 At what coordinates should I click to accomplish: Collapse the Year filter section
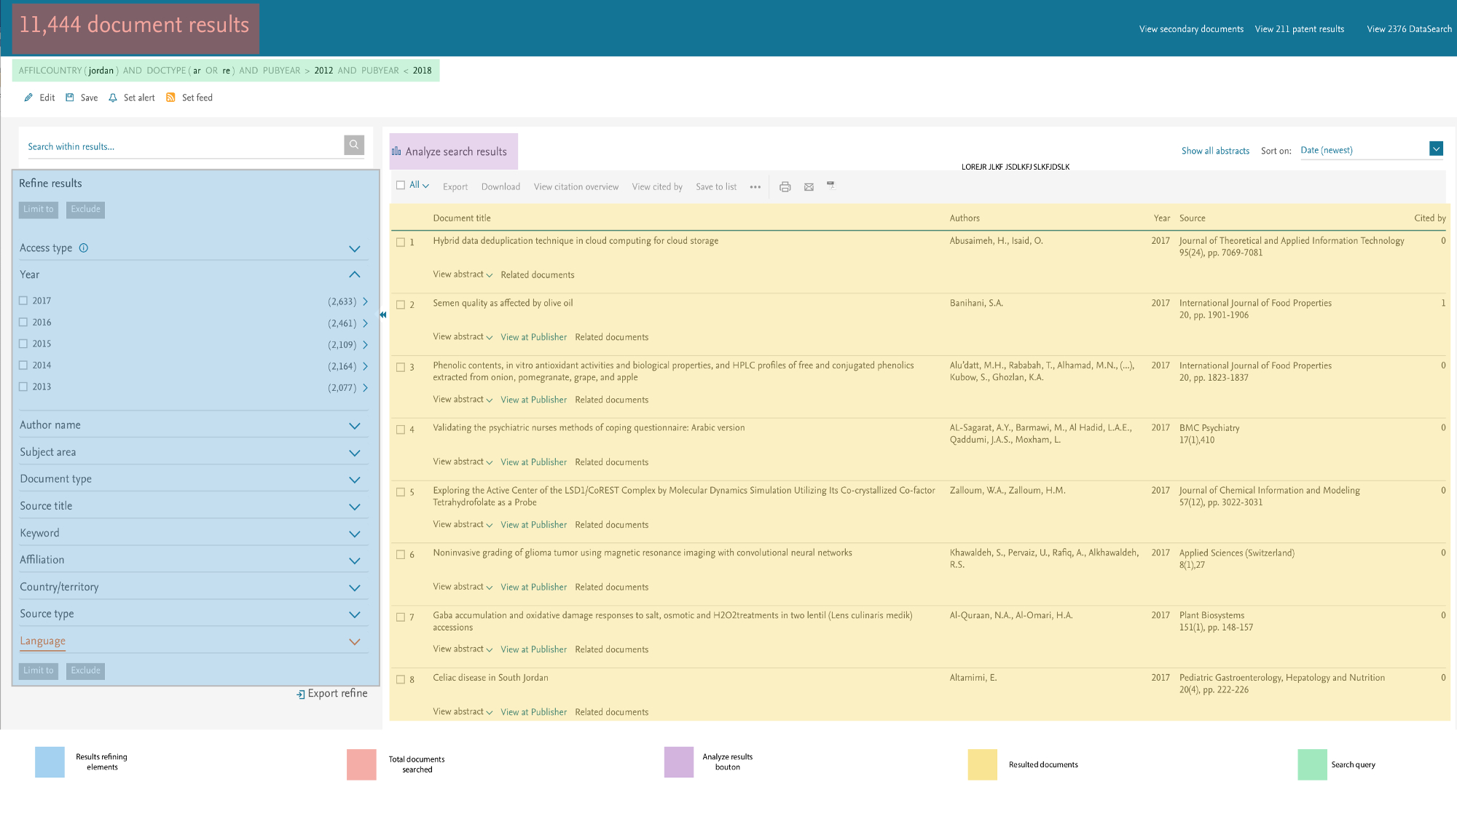click(x=354, y=274)
